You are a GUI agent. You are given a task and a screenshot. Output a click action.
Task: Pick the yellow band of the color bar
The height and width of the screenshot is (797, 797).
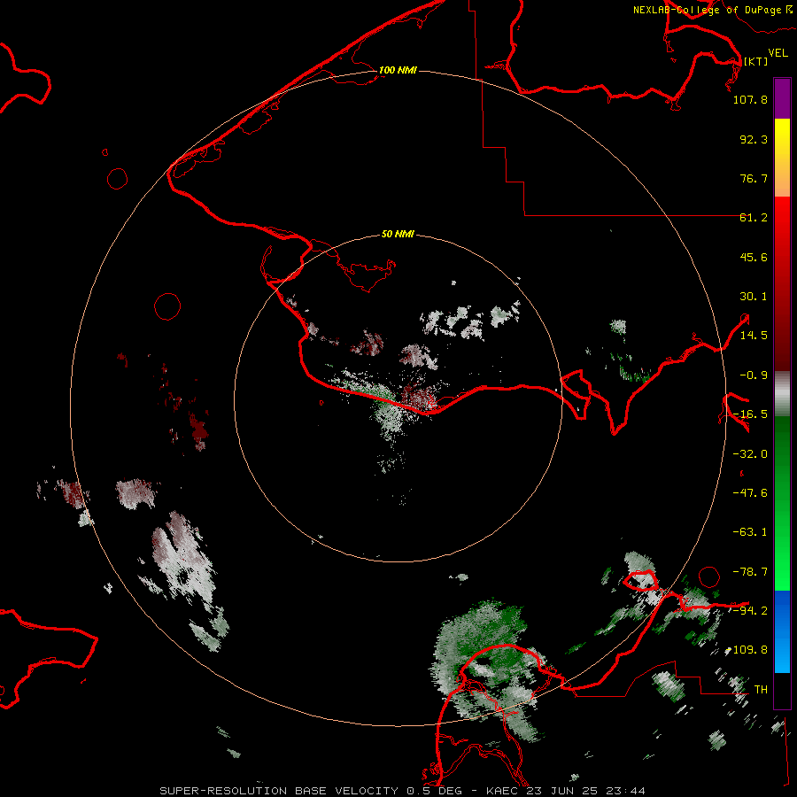click(x=782, y=138)
